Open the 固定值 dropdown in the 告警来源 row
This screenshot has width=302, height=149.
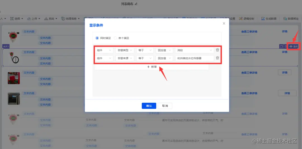164,58
